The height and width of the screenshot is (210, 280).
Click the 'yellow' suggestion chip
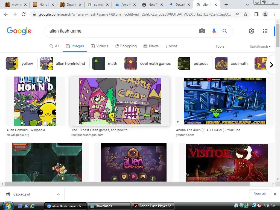pos(22,63)
